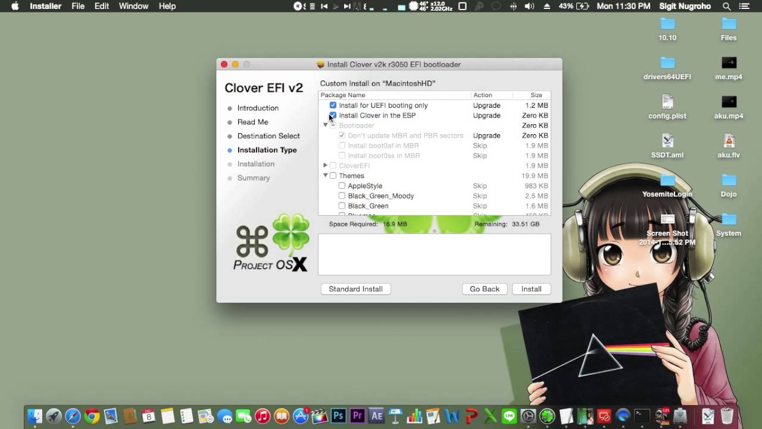This screenshot has width=762, height=429.
Task: Select the System folder on desktop
Action: tap(729, 225)
